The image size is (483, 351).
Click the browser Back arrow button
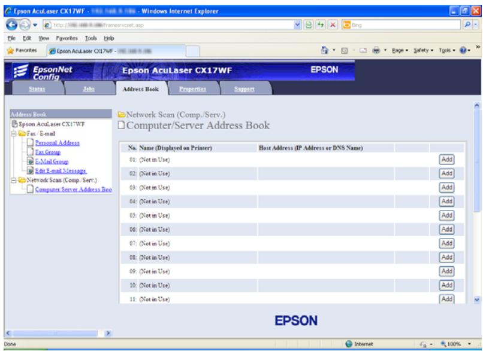pos(12,25)
